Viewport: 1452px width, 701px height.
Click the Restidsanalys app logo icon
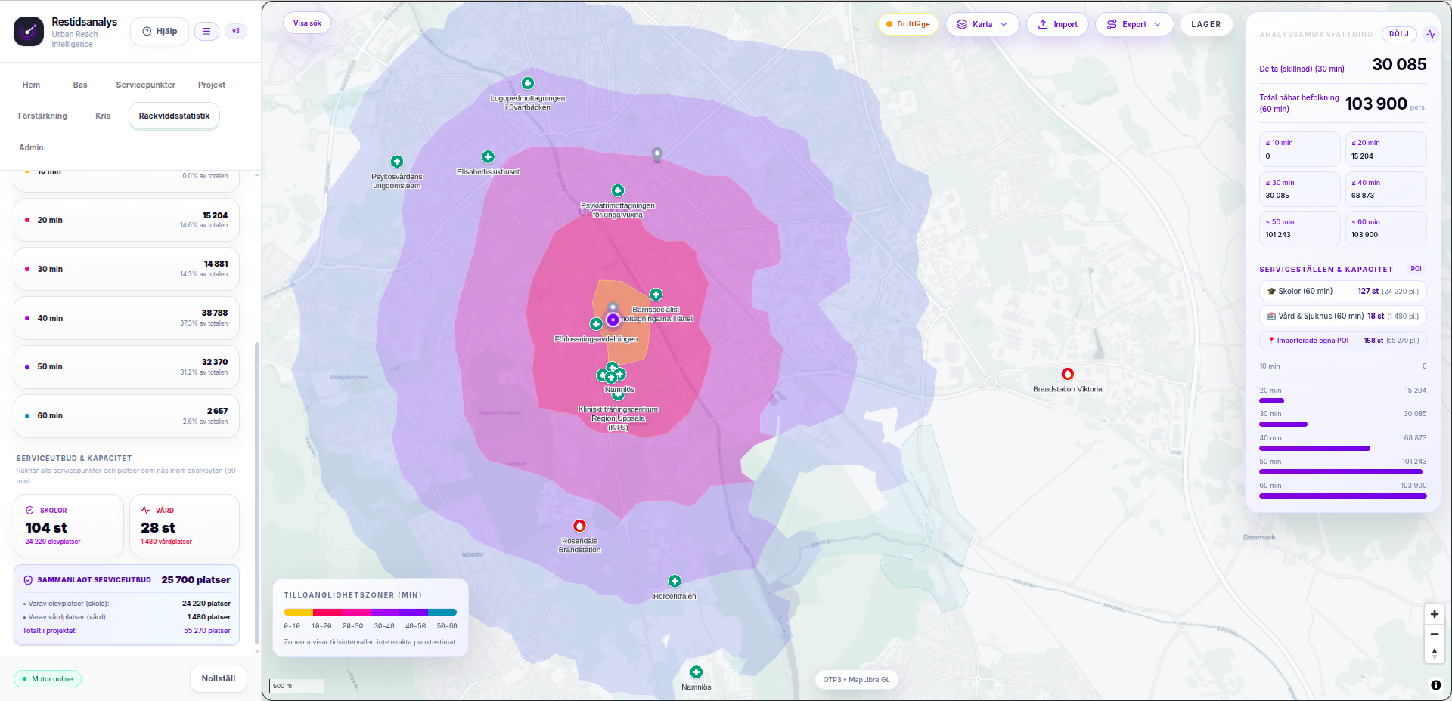(29, 32)
